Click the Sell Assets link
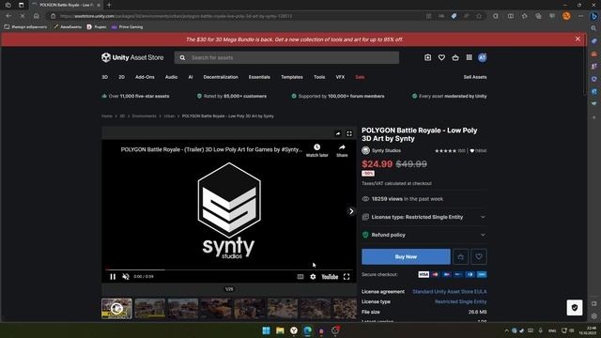Viewport: 601px width, 338px height. 475,77
